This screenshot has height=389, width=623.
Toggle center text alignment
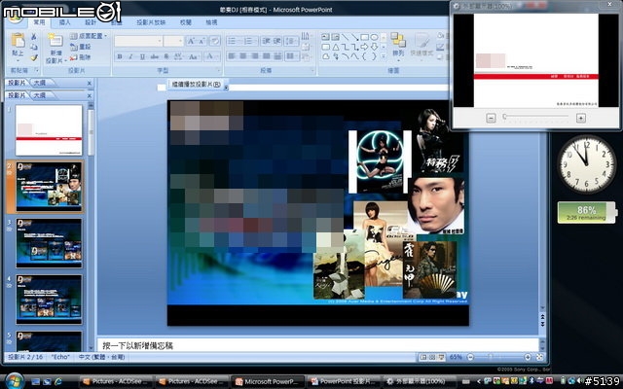point(243,56)
